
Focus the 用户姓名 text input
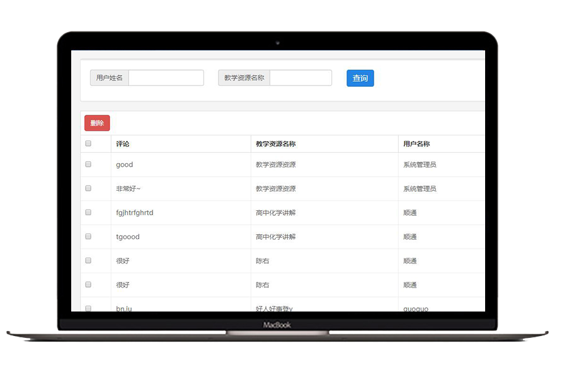click(166, 78)
